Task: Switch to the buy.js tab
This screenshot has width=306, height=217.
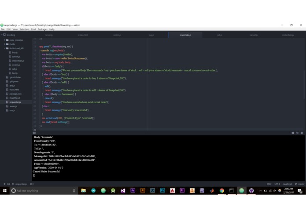Action: (x=151, y=35)
